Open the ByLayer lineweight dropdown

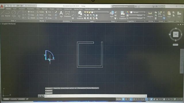[x=137, y=15]
